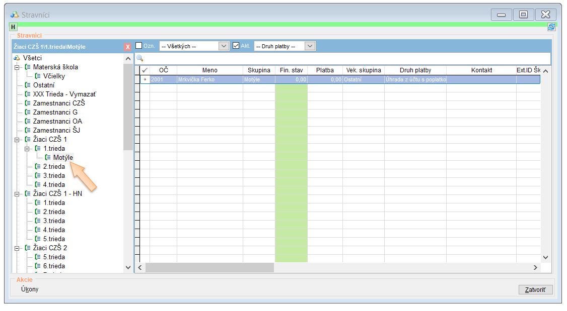Click the green H icon in top-left
567x311 pixels.
point(13,27)
